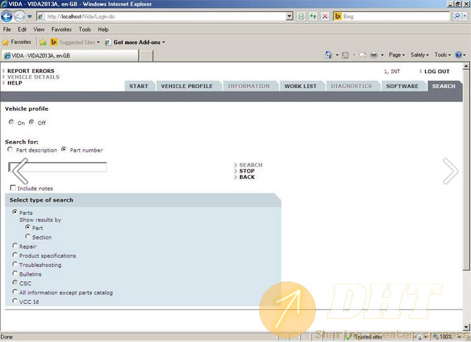
Task: Click the browser Back arrow button
Action: coord(7,16)
